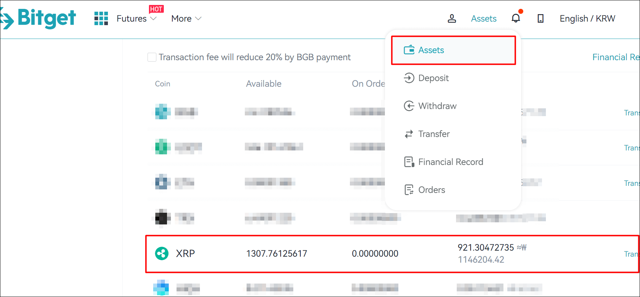Enable BGB payment fee reduction checkbox
The height and width of the screenshot is (297, 640).
click(152, 57)
